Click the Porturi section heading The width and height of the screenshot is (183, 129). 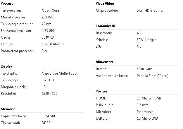(x=101, y=91)
